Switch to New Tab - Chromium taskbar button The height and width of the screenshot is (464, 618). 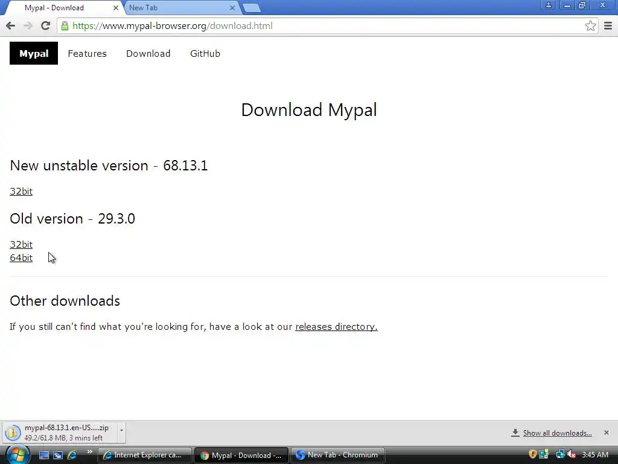click(x=338, y=455)
